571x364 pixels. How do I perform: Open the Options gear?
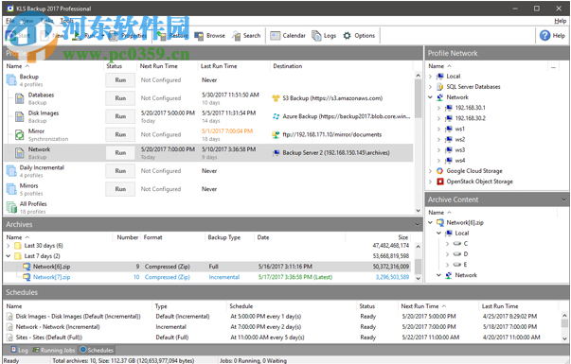click(359, 36)
